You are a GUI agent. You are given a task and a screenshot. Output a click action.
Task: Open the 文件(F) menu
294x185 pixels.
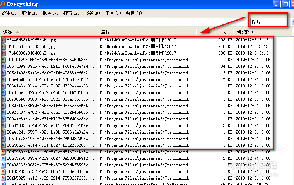(x=9, y=13)
